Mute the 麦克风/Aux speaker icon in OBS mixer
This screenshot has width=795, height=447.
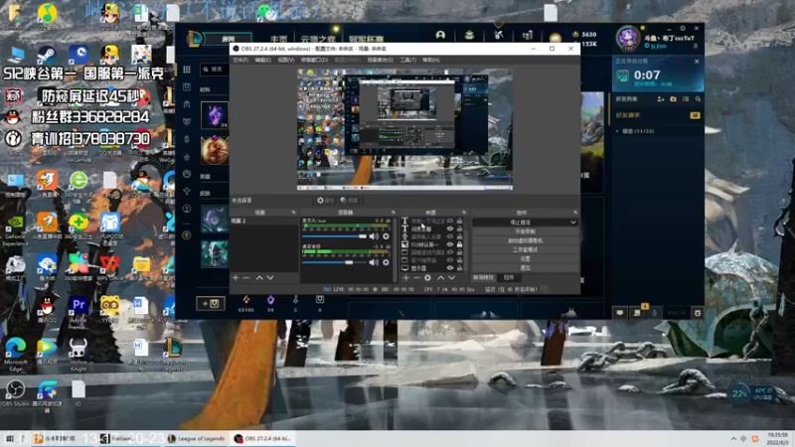374,236
